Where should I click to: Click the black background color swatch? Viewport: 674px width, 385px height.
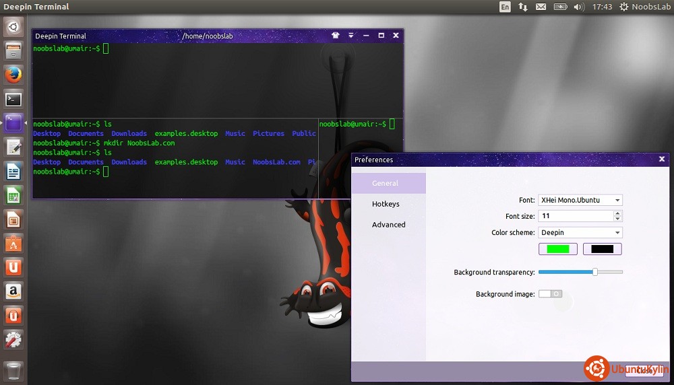tap(602, 249)
